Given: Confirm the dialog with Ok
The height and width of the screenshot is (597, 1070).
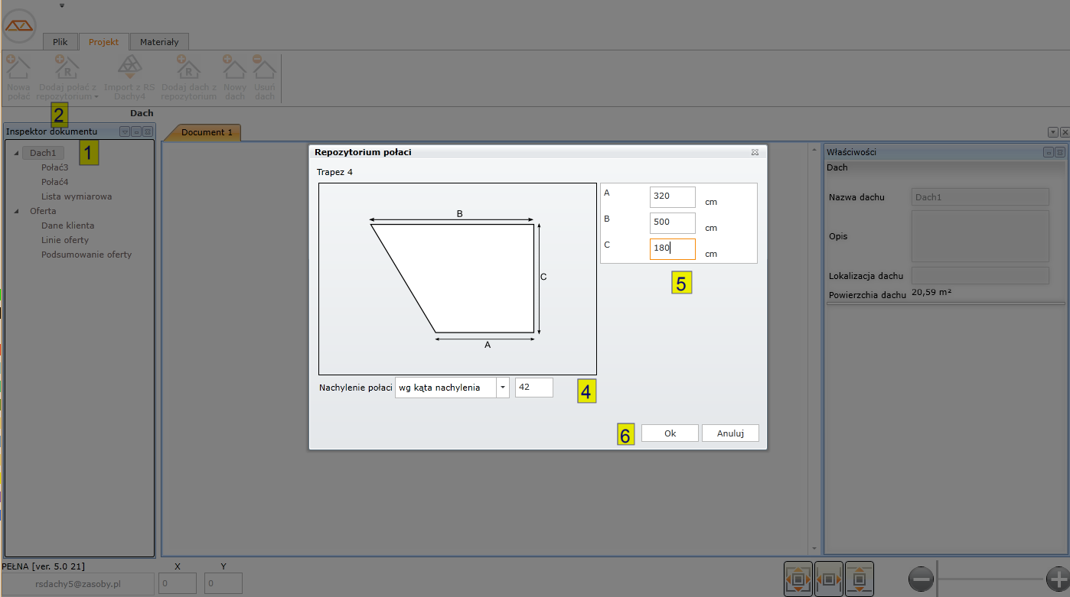Looking at the screenshot, I should click(670, 433).
